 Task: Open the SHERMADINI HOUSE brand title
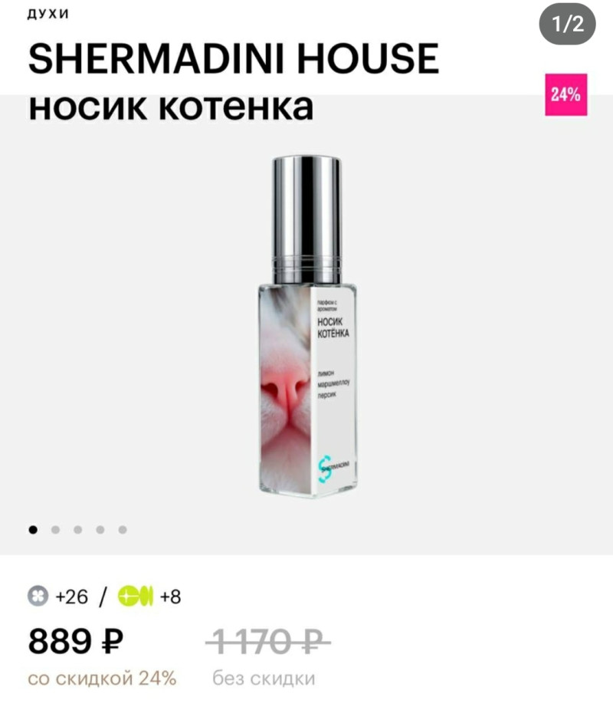233,58
